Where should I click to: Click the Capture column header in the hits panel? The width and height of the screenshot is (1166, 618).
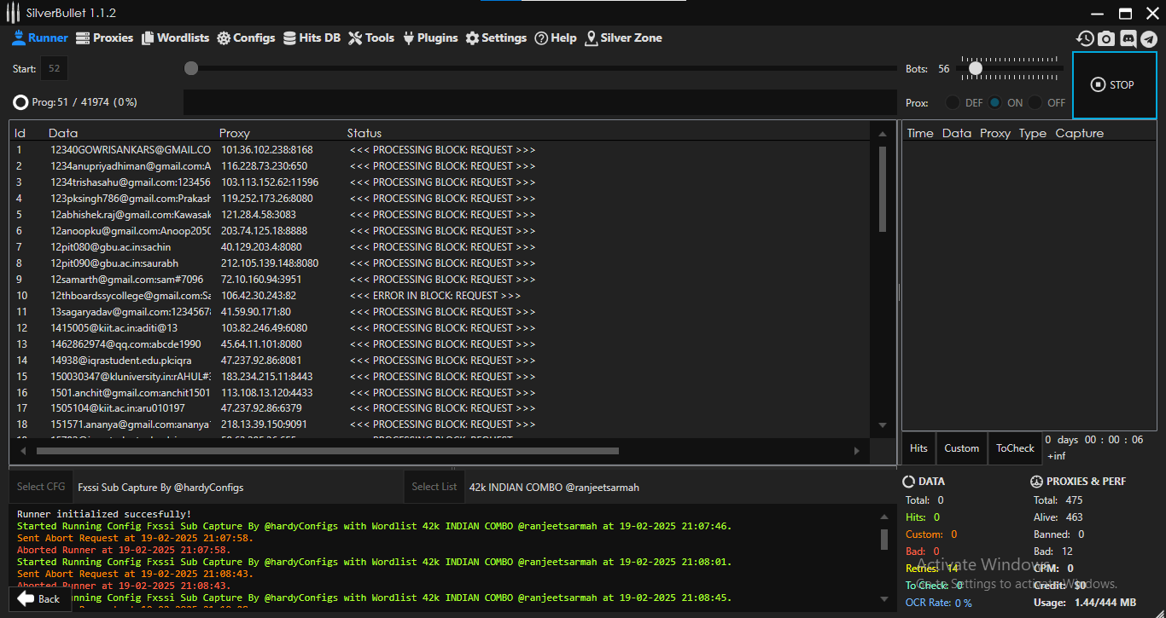1080,133
